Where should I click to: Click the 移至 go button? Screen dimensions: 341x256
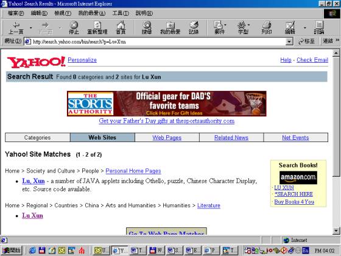pyautogui.click(x=306, y=41)
